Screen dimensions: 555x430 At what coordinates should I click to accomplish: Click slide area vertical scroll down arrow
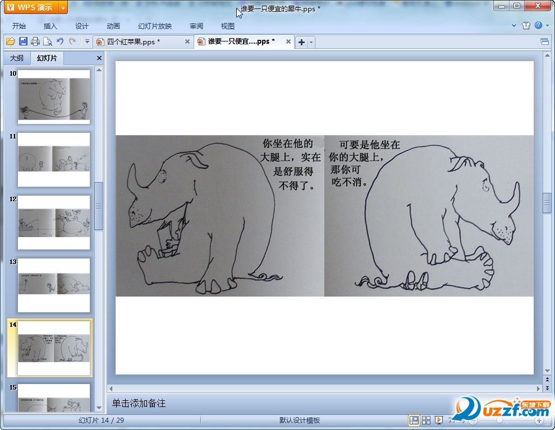pos(547,371)
